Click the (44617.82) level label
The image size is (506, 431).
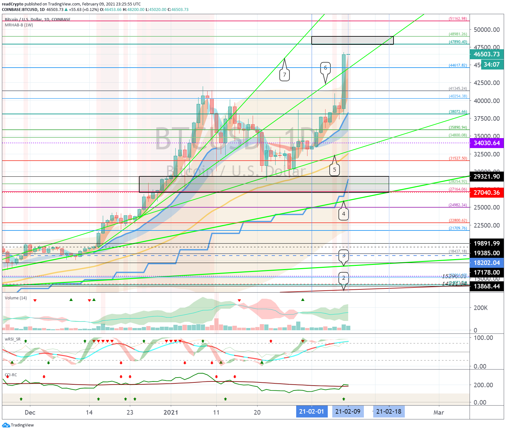[458, 65]
